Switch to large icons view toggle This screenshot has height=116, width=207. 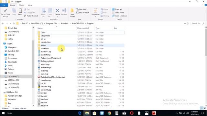pyautogui.click(x=205, y=108)
